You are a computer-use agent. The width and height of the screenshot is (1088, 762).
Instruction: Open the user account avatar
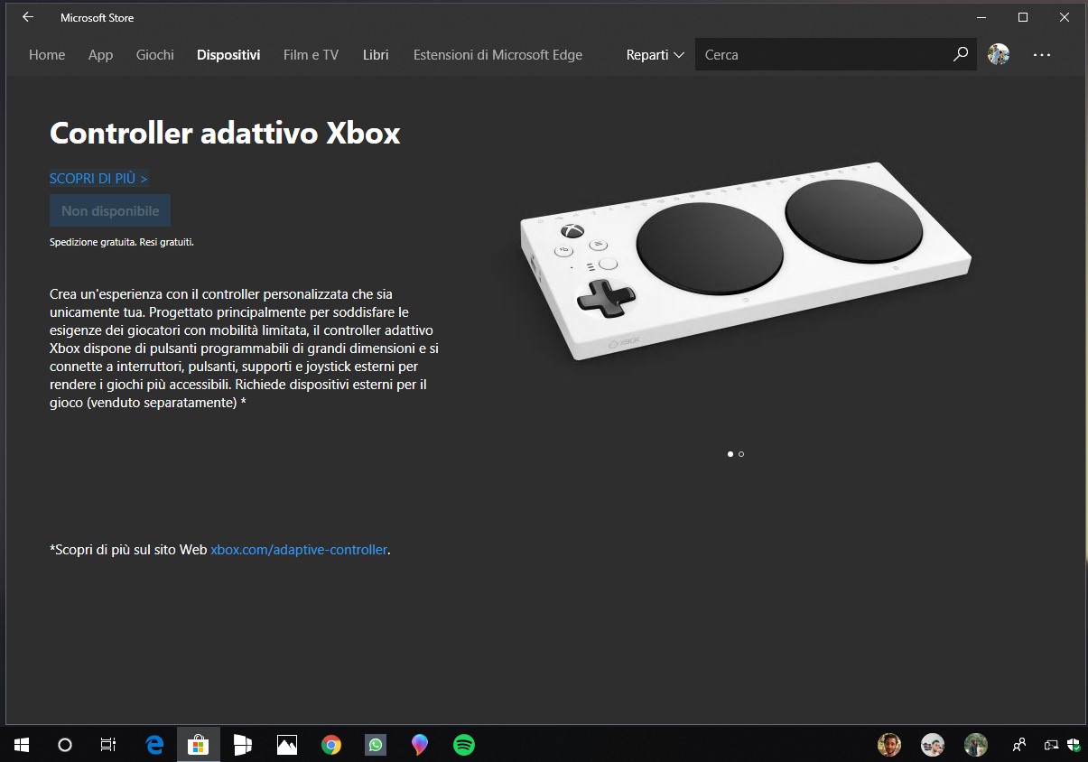tap(999, 54)
